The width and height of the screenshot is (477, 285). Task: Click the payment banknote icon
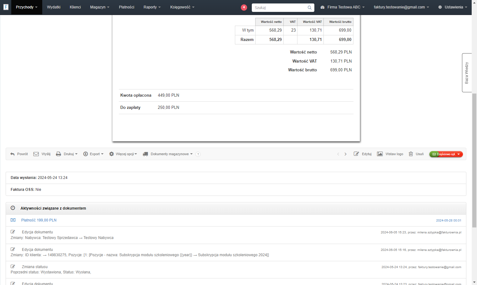[x=13, y=220]
